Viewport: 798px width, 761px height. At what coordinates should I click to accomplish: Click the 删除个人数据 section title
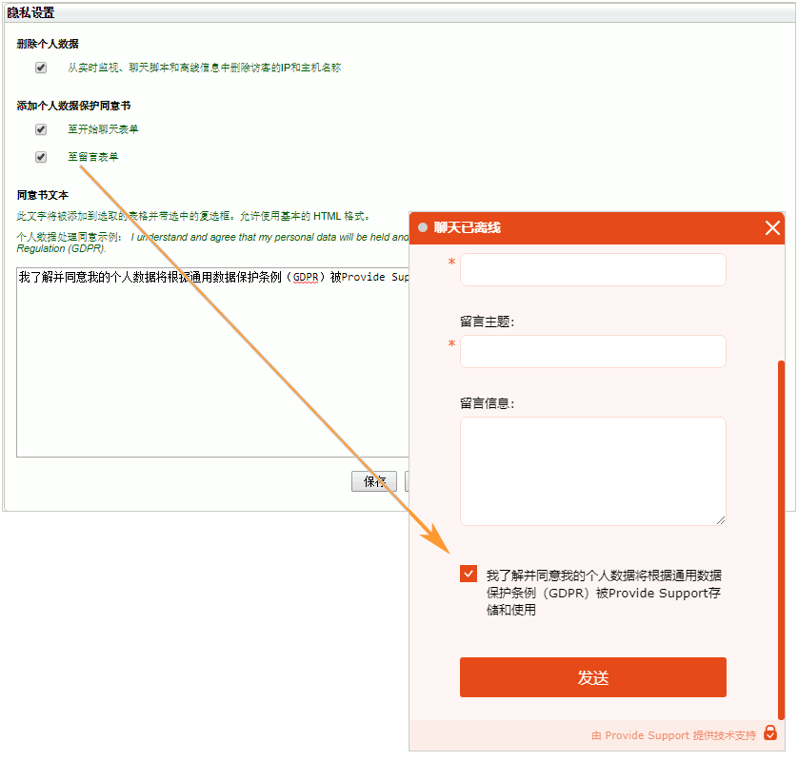coord(48,44)
